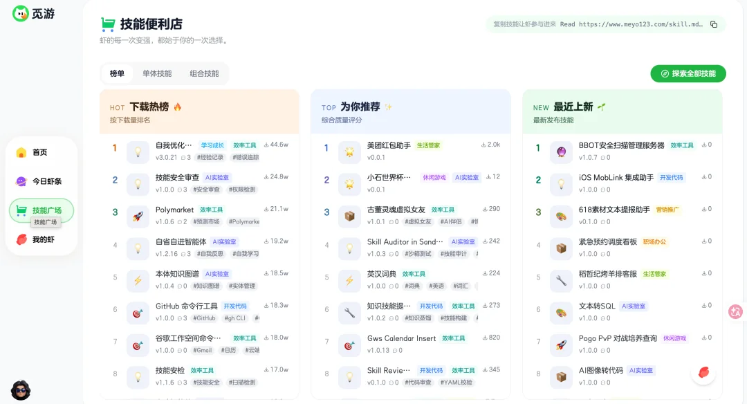Click wrench icon of 知识技能提 skill
Screen dimensions: 747x404
pyautogui.click(x=350, y=313)
